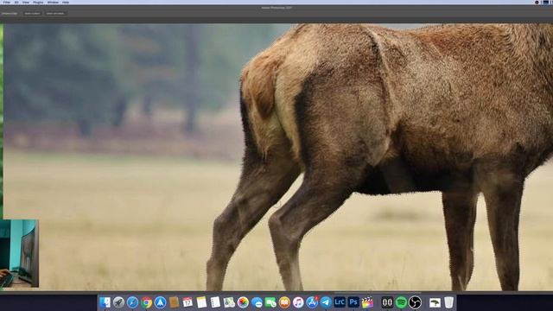Open Finder from the dock
Image resolution: width=553 pixels, height=311 pixels.
[105, 302]
